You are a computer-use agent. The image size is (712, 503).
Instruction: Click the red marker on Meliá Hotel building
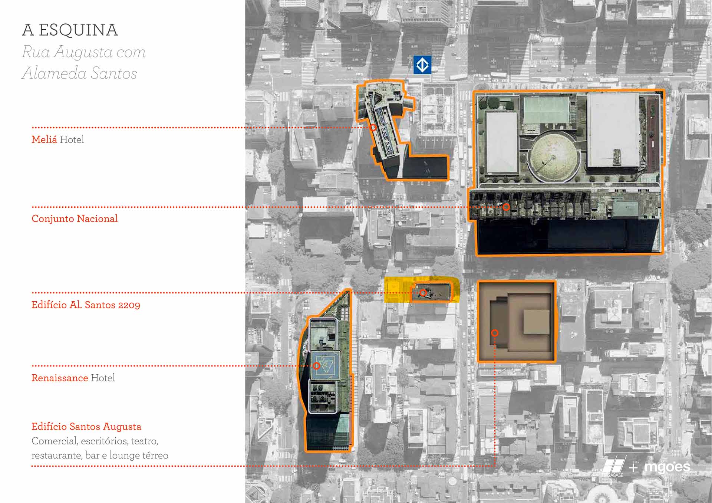pos(373,128)
